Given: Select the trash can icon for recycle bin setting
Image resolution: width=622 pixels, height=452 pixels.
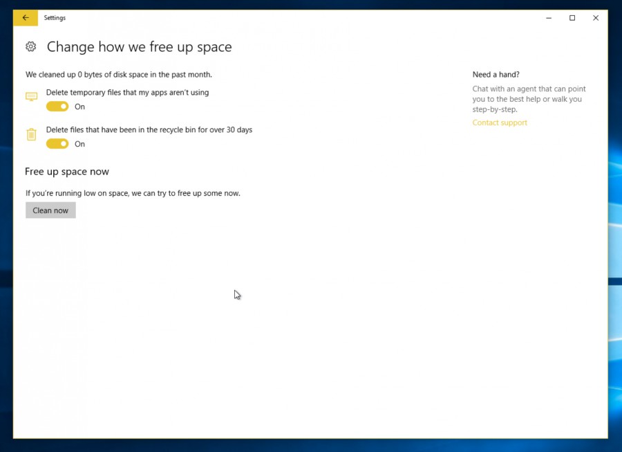Looking at the screenshot, I should (x=31, y=134).
